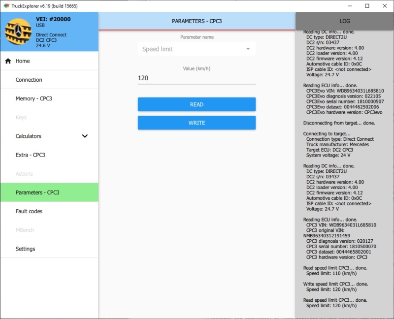This screenshot has height=319, width=394.
Task: Click the PARAMETERS - CPC3 header
Action: 197,21
